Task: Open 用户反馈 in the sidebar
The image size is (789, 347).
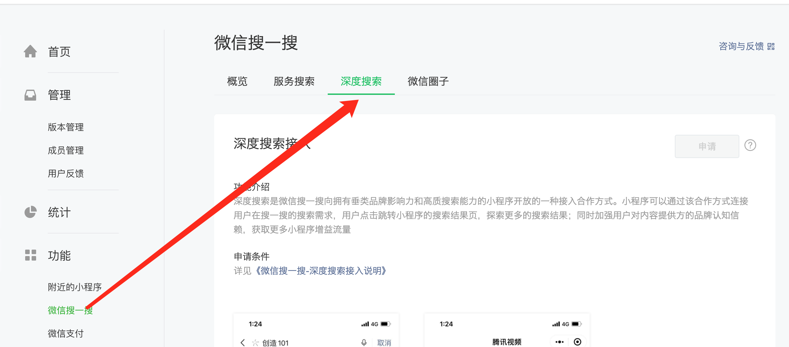Action: point(66,173)
